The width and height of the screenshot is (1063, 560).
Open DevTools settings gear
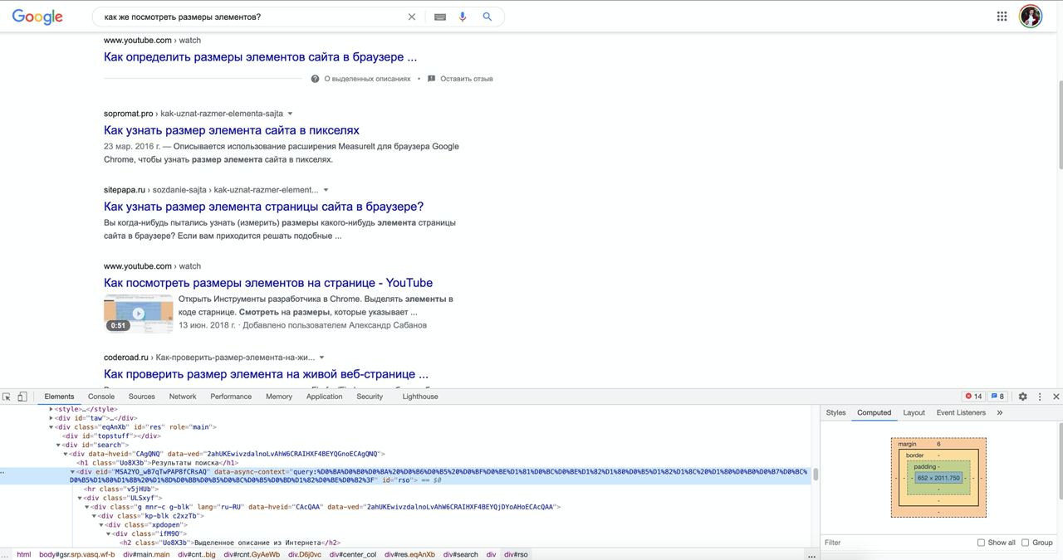1023,397
